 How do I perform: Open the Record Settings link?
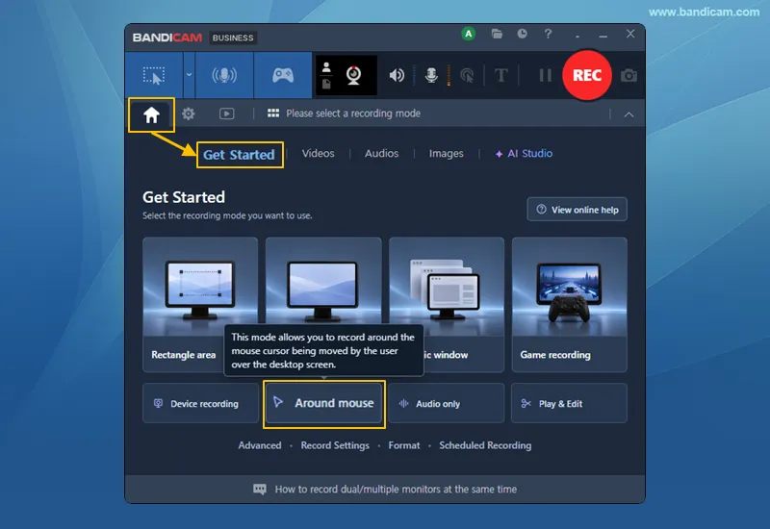tap(335, 445)
